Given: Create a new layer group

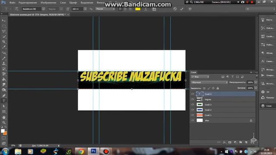Looking at the screenshot, I should [241, 143].
